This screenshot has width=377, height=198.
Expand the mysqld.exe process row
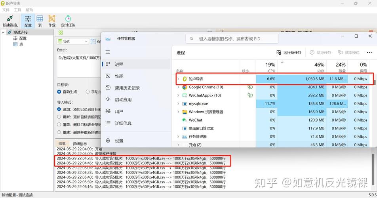point(178,104)
